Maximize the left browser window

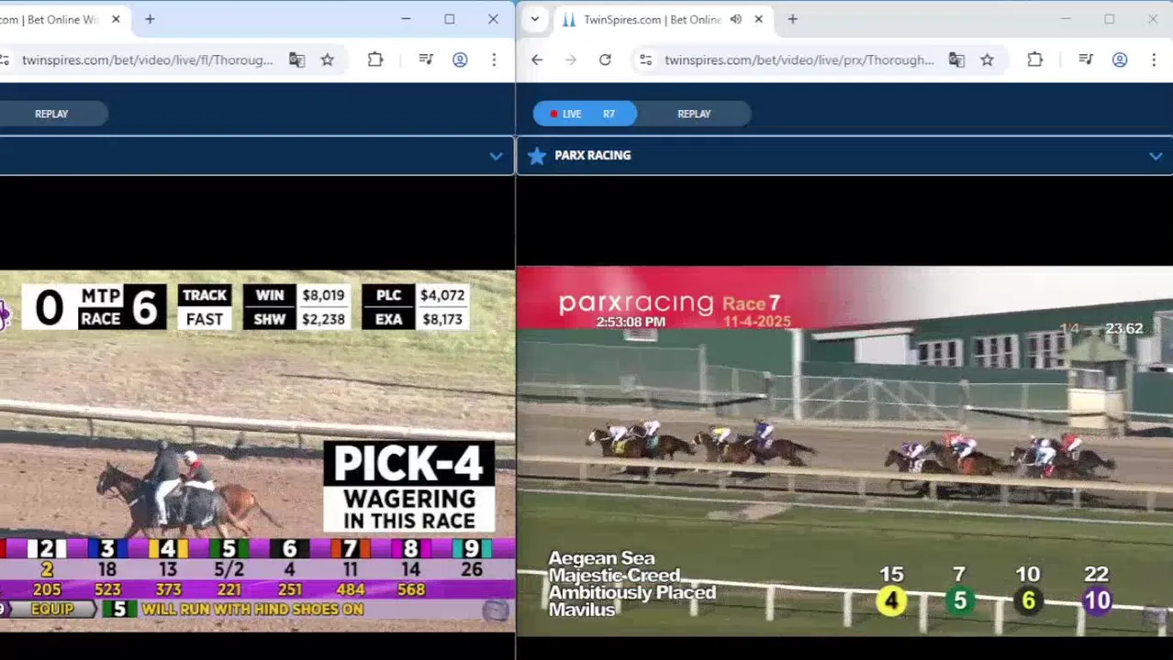[450, 19]
